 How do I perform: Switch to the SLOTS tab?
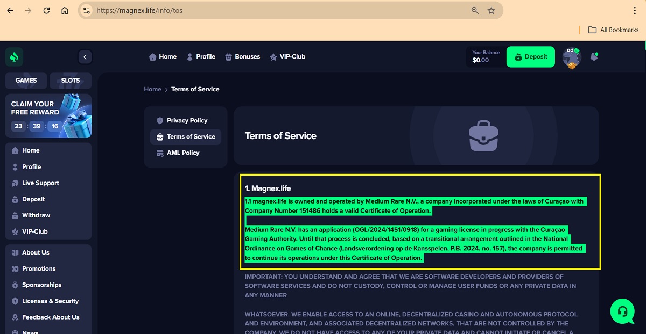pyautogui.click(x=70, y=81)
